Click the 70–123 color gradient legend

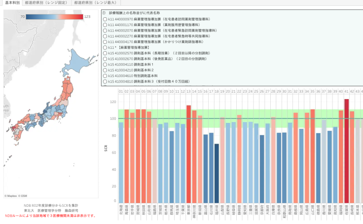tap(54, 17)
